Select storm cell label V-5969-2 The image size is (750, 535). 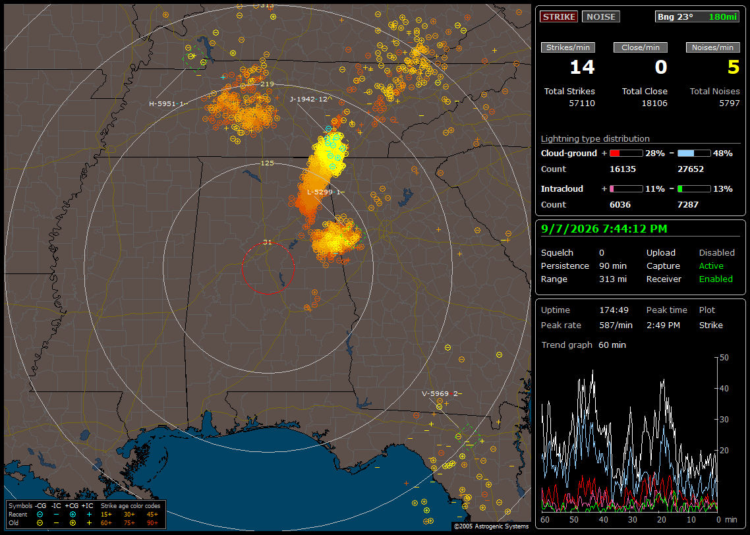pos(442,394)
